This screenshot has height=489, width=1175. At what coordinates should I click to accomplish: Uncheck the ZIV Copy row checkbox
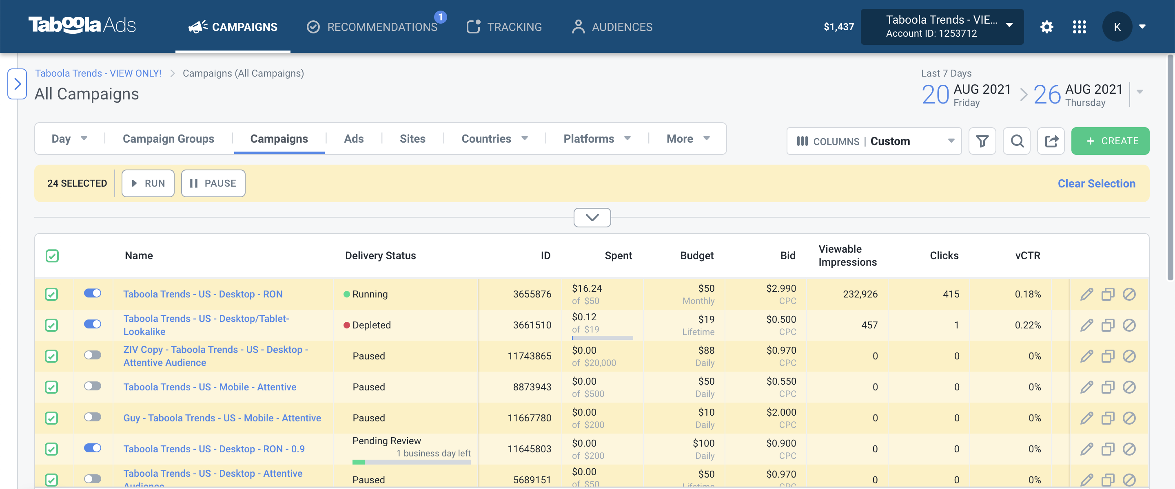click(x=51, y=356)
